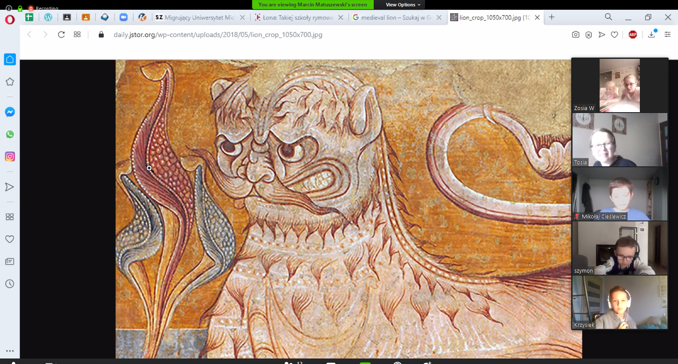The height and width of the screenshot is (364, 678).
Task: Open the Zoom pinned tab
Action: tap(123, 17)
